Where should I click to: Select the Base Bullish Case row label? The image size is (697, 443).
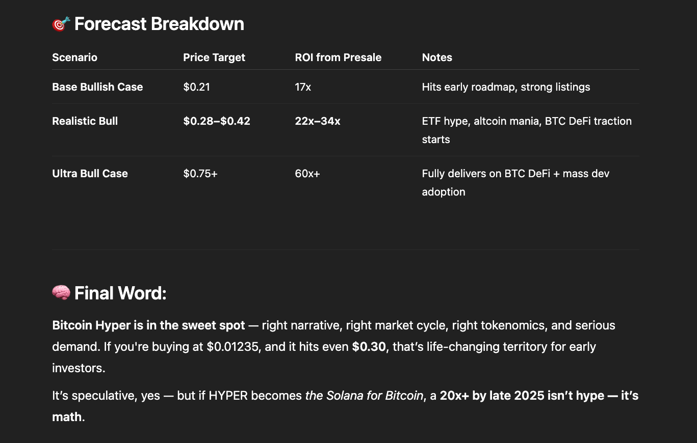97,87
